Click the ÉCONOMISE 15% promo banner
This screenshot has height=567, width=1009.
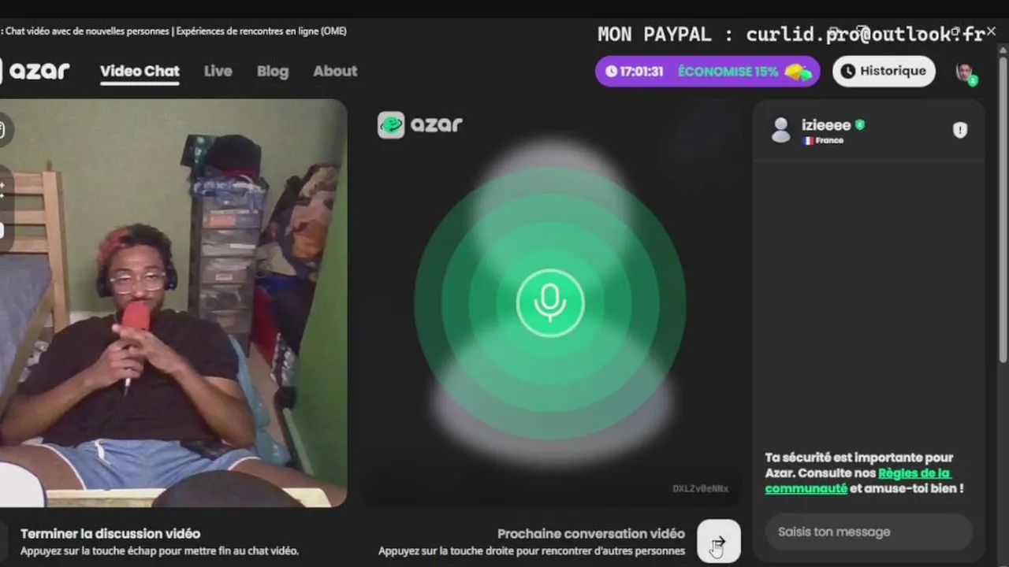(707, 71)
